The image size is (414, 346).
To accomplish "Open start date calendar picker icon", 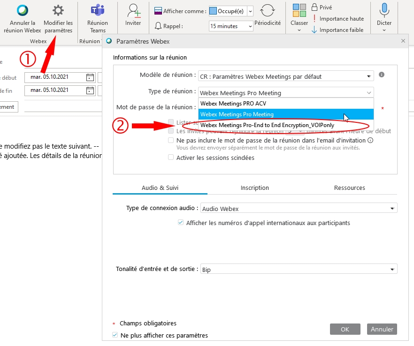I will (x=90, y=77).
